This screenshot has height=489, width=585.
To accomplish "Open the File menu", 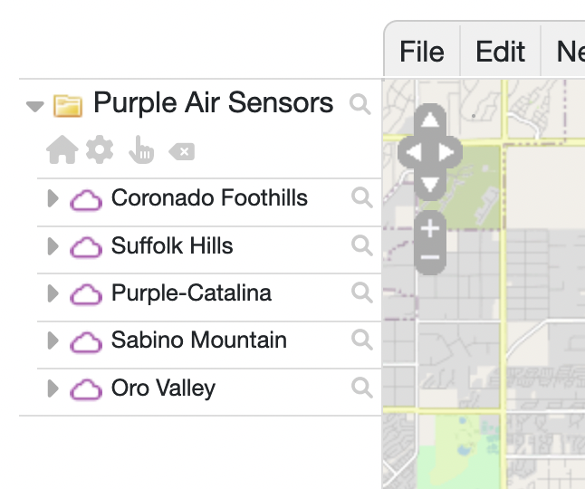I will 422,52.
